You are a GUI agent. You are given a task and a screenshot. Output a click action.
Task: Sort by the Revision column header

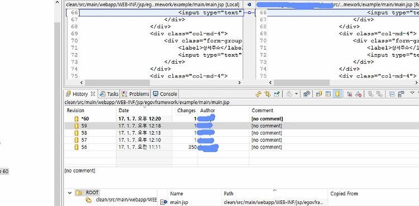coord(91,111)
